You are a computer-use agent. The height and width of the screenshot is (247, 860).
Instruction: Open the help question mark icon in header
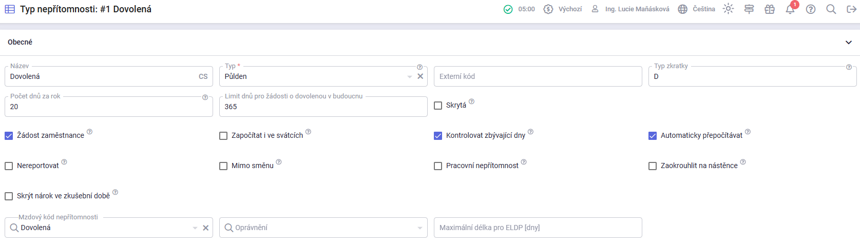[810, 9]
